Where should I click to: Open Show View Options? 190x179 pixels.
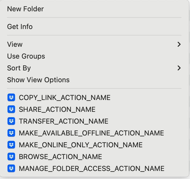point(38,80)
